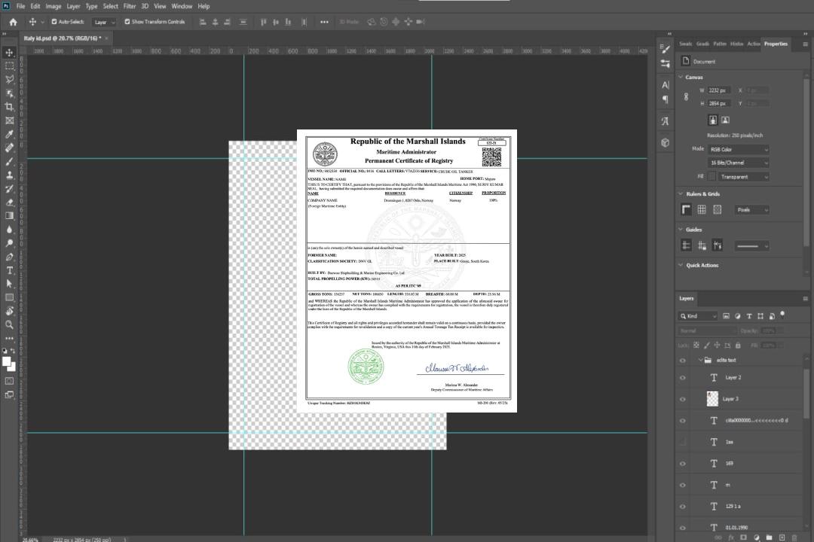
Task: Toggle the type layer filter in Layers
Action: coord(749,316)
